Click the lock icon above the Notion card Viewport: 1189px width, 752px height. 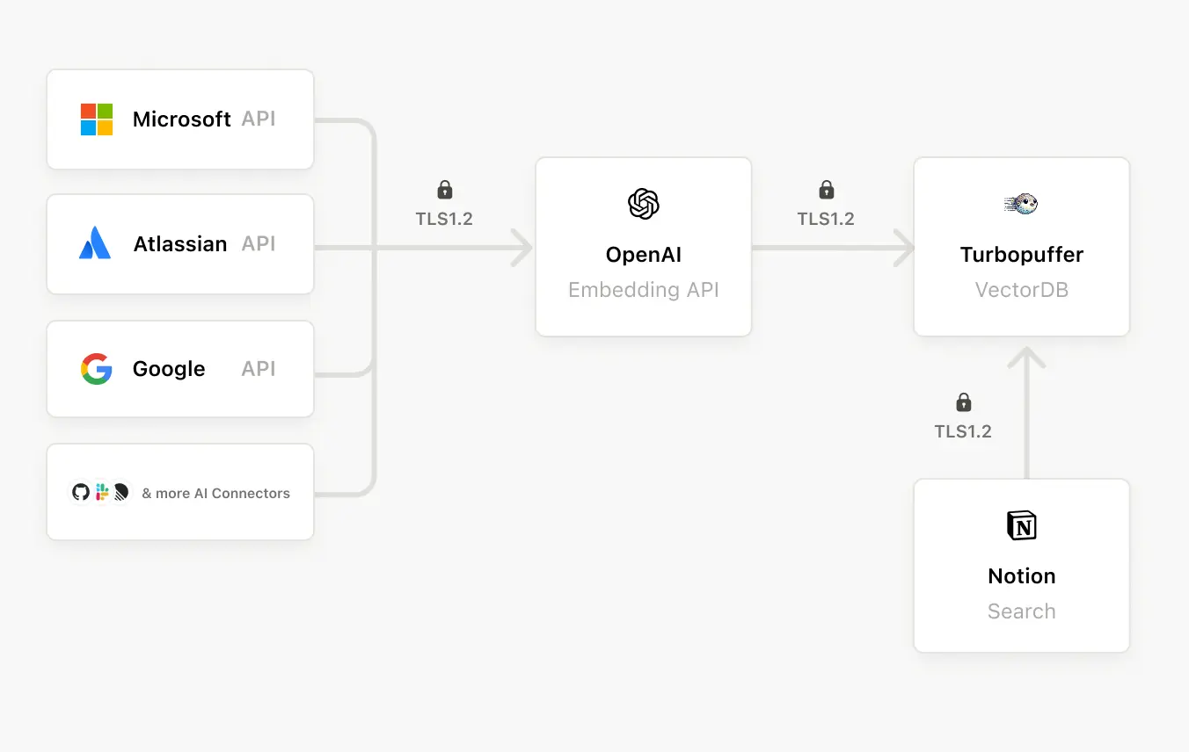tap(964, 402)
